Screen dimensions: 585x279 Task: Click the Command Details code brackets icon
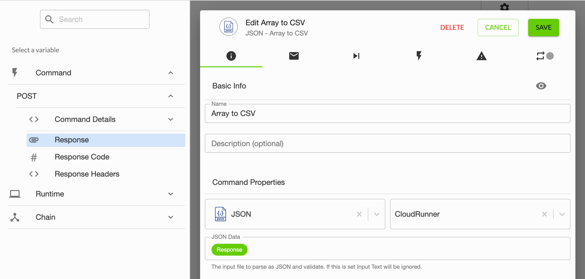pyautogui.click(x=34, y=119)
